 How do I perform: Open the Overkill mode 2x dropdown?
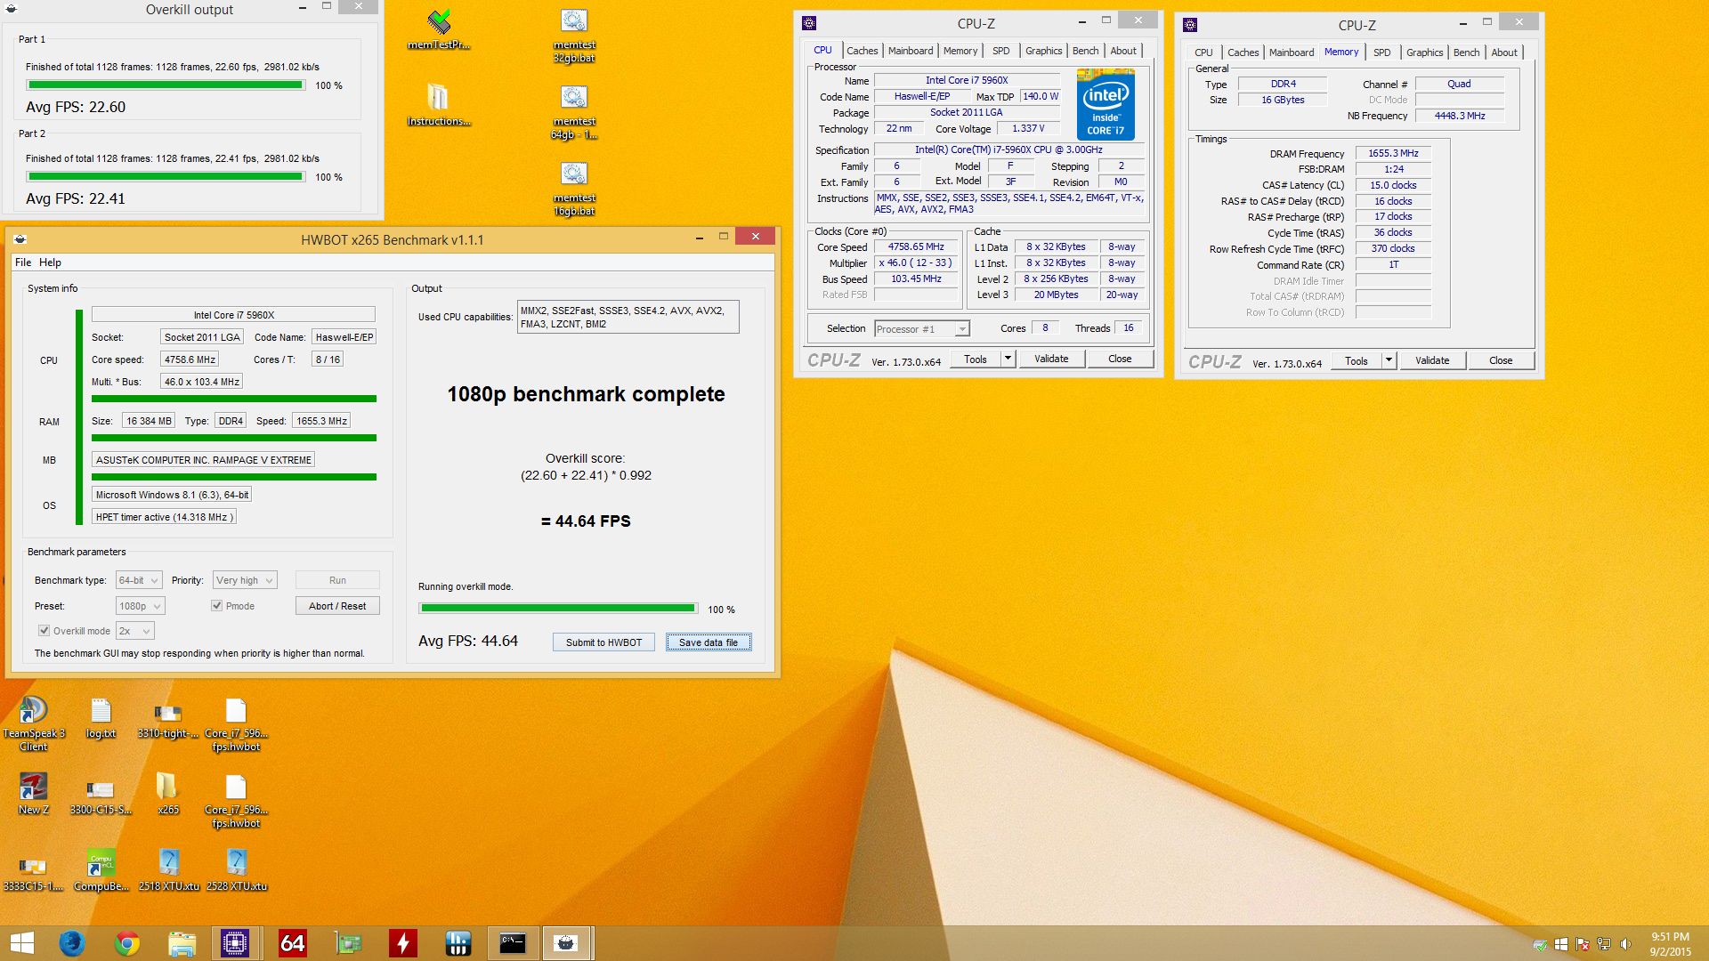click(135, 631)
